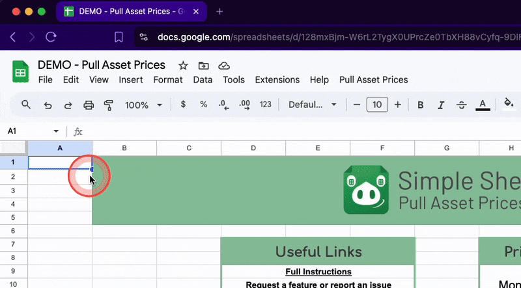Select row 6 header

pos(13,231)
